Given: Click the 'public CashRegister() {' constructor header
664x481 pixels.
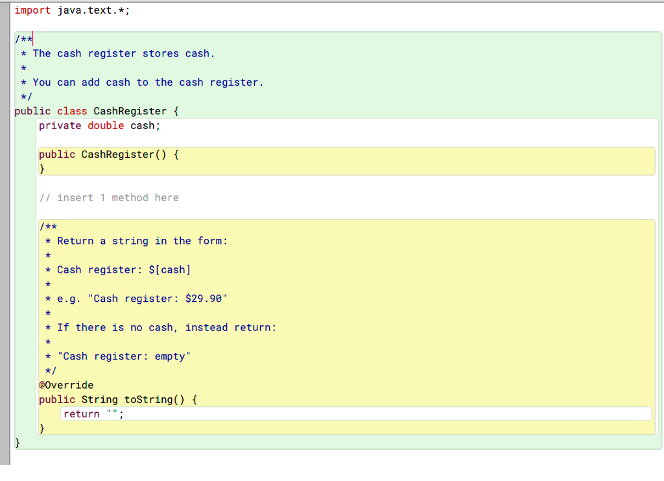Looking at the screenshot, I should 109,154.
